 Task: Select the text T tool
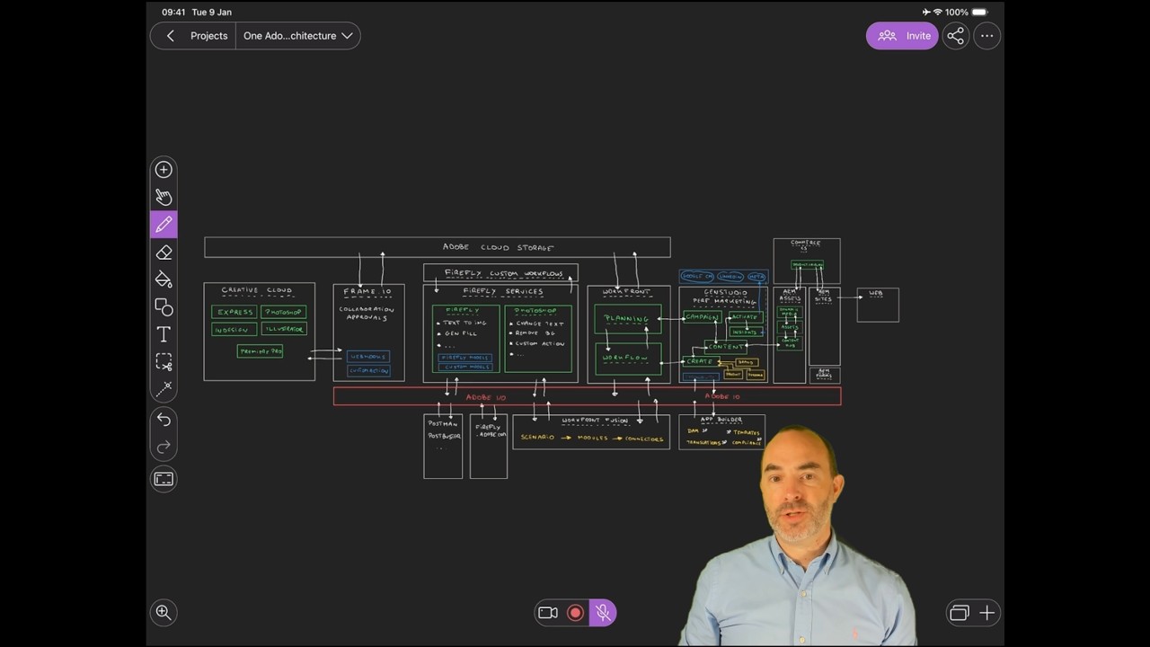tap(164, 334)
